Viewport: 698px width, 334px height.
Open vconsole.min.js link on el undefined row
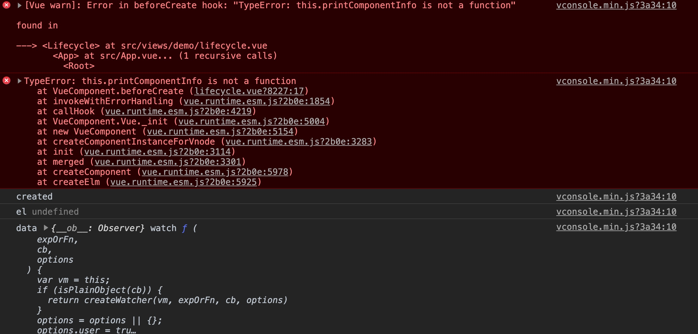[616, 212]
